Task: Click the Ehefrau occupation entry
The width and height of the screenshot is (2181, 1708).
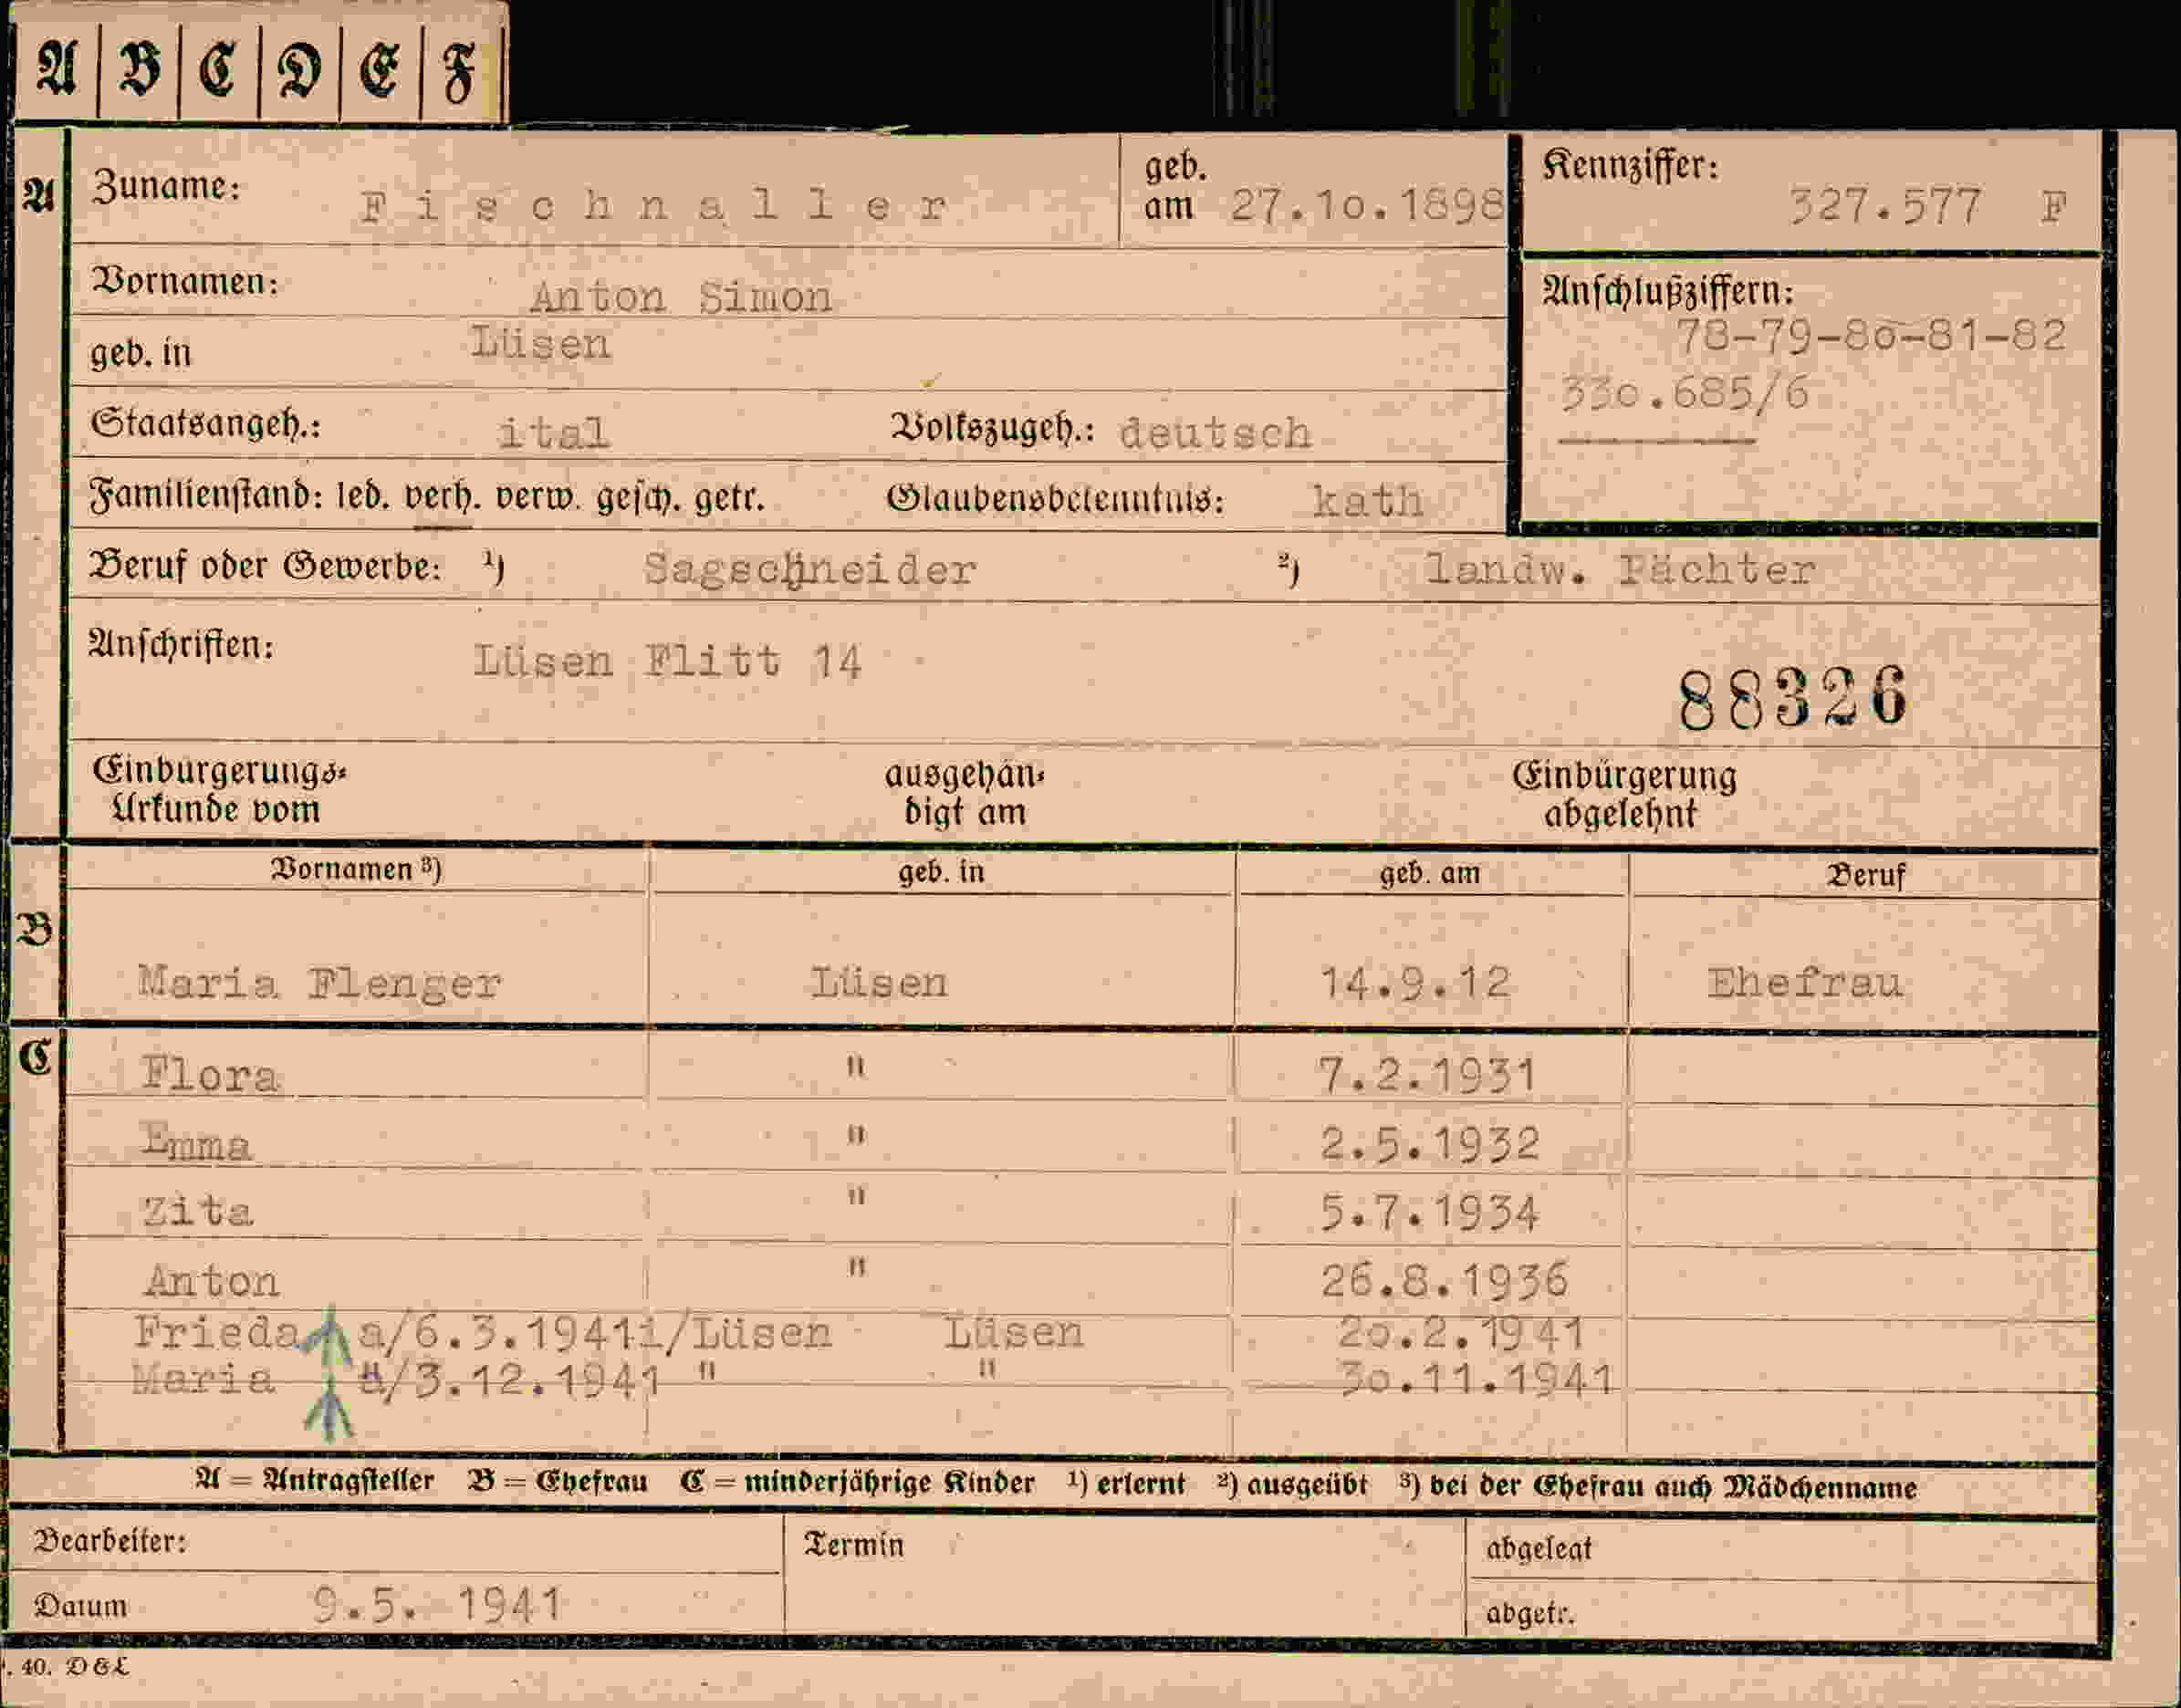Action: tap(1804, 983)
